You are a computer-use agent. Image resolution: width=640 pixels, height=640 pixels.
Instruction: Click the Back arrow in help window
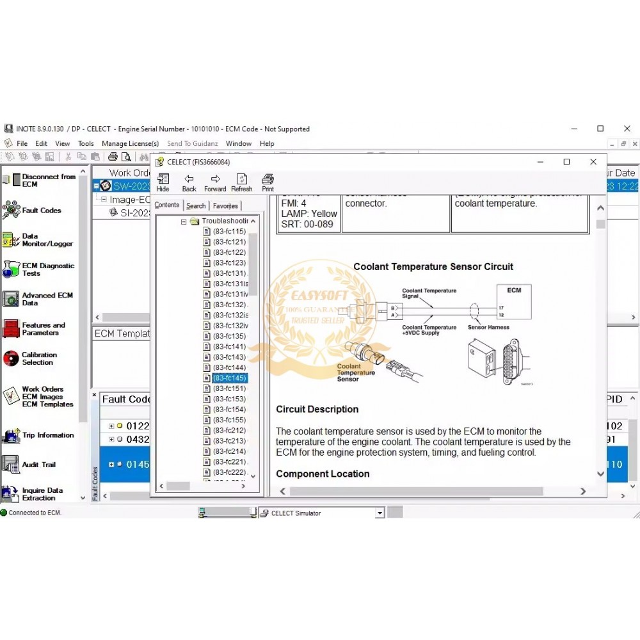(x=189, y=183)
